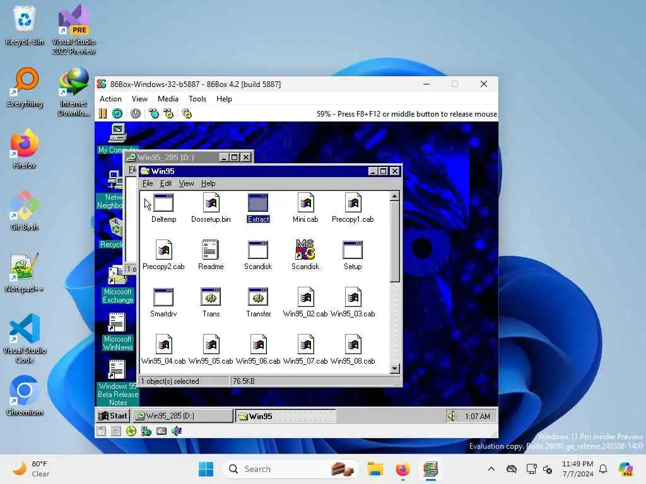Viewport: 646px width, 484px height.
Task: Open the Tools menu in 86Box
Action: click(197, 99)
